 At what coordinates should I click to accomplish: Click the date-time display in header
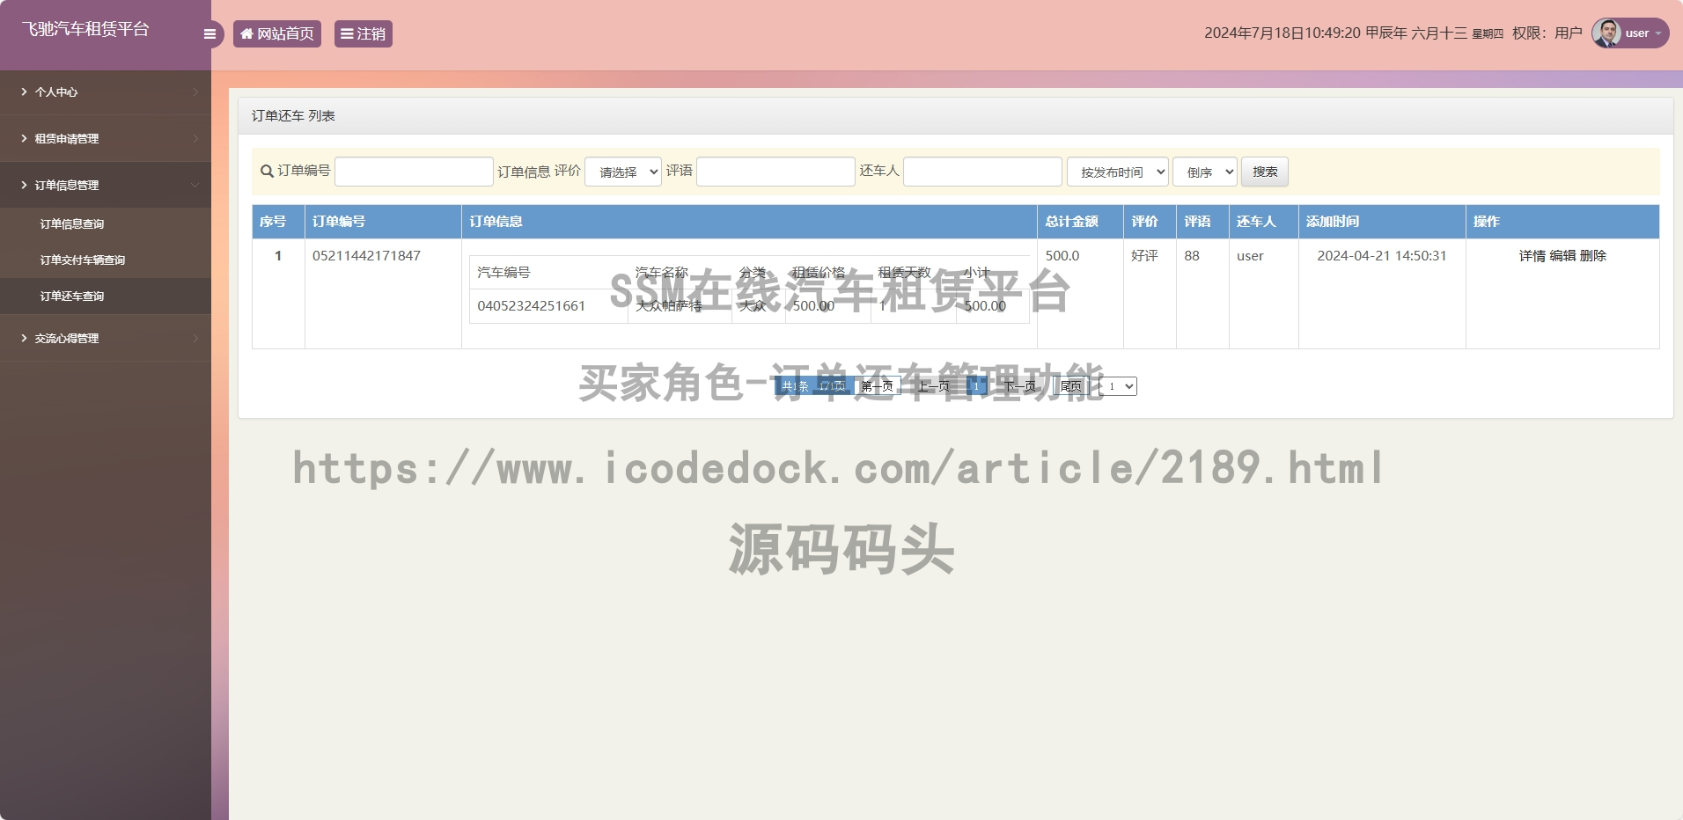[1354, 33]
